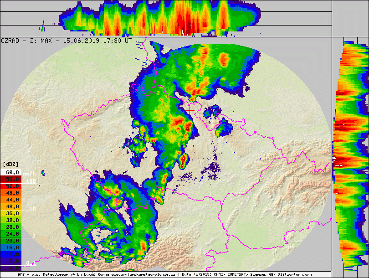
Task: Click the 100 mm/h scale marker
Action: pyautogui.click(x=31, y=181)
